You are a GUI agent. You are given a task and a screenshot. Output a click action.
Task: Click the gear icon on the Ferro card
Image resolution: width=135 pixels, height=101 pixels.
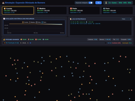(104, 8)
